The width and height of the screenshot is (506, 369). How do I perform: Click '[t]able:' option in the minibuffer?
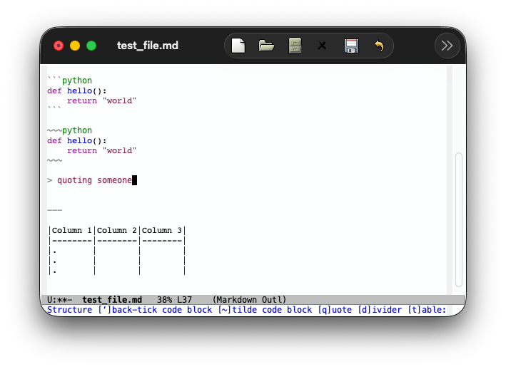(x=427, y=310)
